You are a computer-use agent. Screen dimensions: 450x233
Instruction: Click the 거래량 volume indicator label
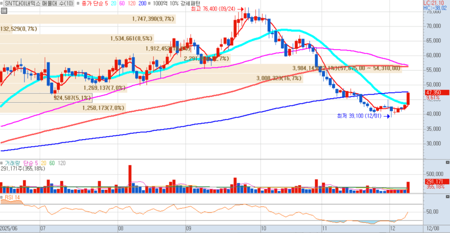(x=12, y=163)
